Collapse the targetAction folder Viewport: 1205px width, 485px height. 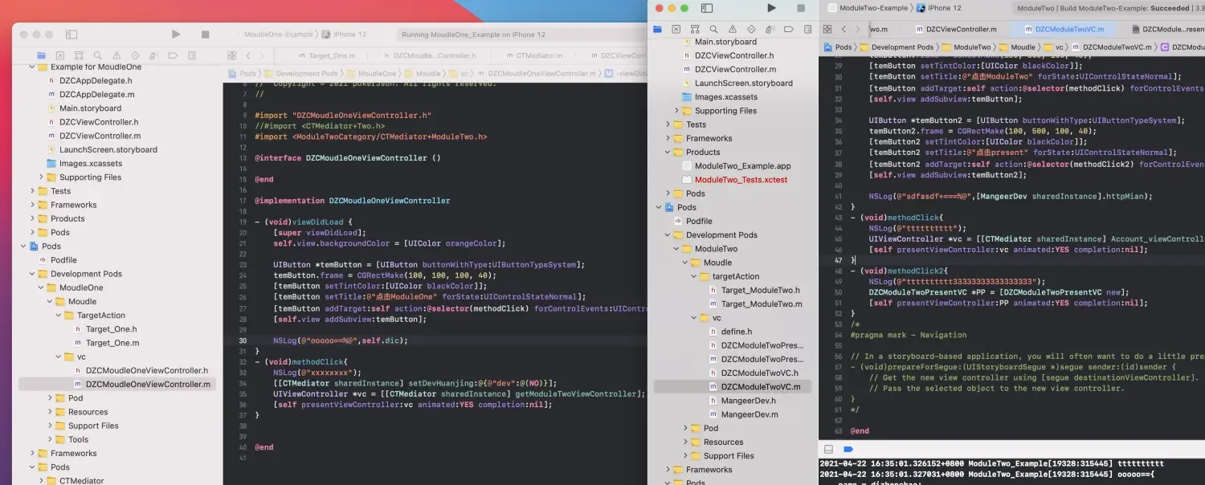694,276
